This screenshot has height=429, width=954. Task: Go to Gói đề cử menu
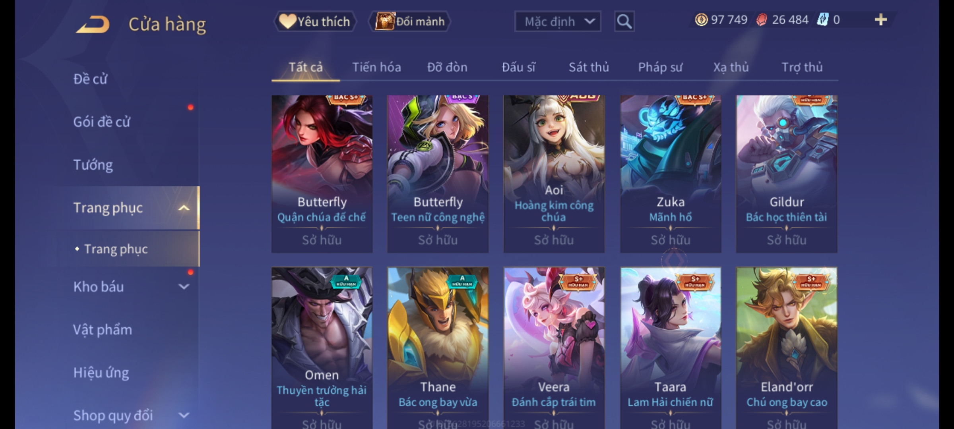pyautogui.click(x=102, y=122)
